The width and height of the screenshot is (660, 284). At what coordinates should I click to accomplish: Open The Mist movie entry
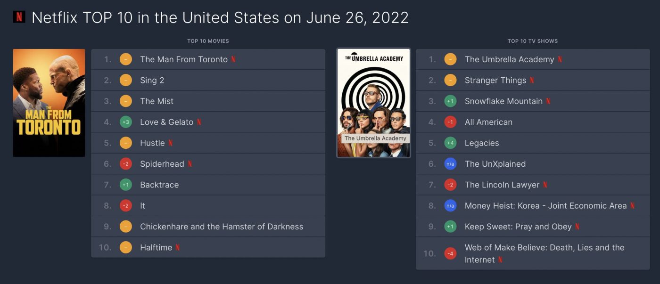click(208, 101)
